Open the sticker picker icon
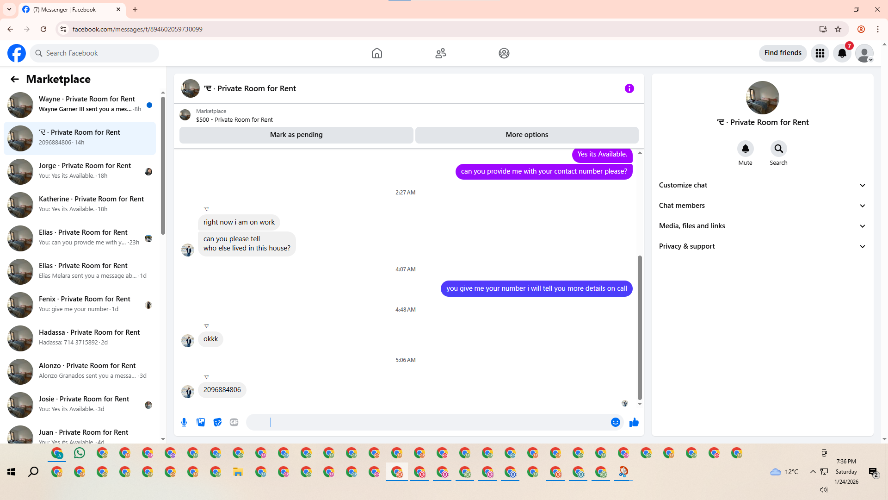Viewport: 888px width, 500px height. tap(217, 422)
